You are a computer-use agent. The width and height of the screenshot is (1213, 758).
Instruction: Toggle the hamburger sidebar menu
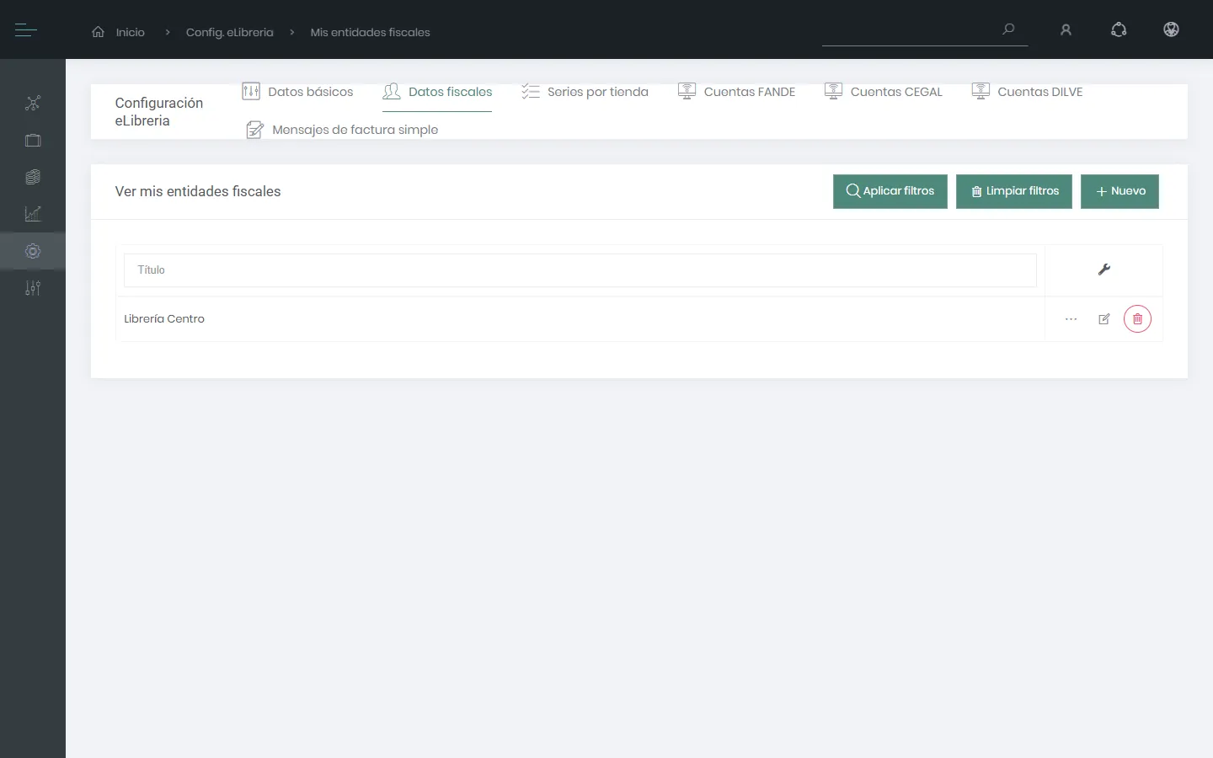tap(26, 30)
